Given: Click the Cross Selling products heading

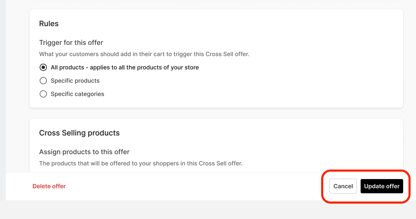Looking at the screenshot, I should [79, 133].
